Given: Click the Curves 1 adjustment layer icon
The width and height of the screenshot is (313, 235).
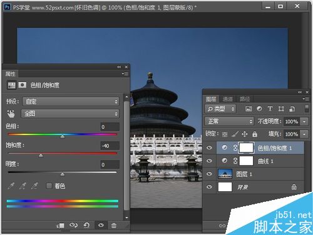Looking at the screenshot, I should point(225,161).
